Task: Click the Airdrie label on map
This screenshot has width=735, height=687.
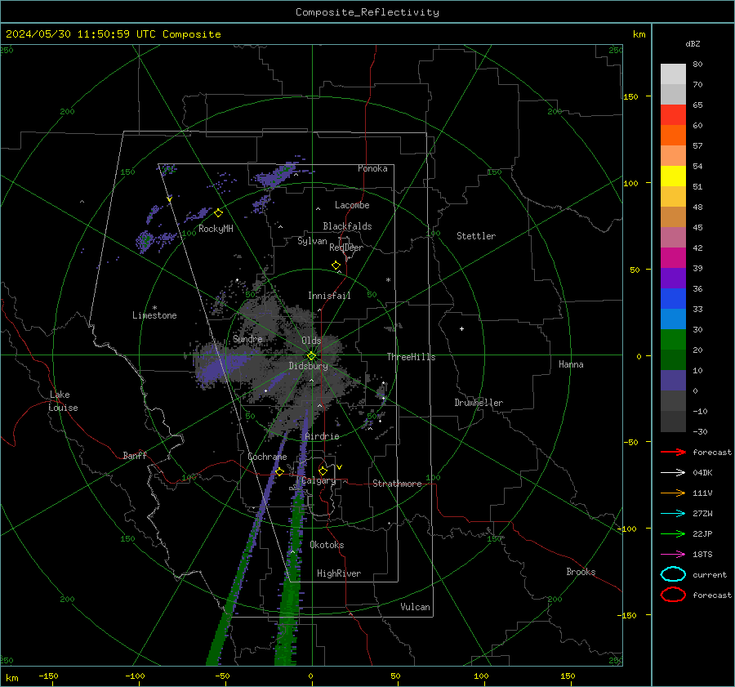Action: 322,436
